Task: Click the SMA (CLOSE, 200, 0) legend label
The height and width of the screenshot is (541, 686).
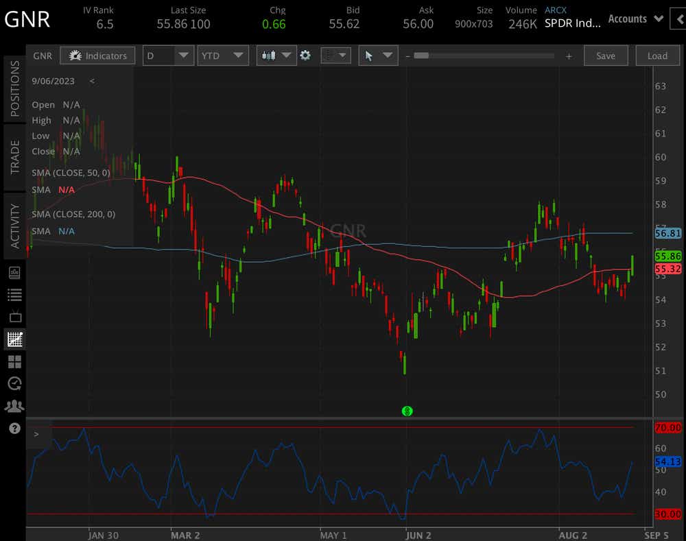Action: [x=73, y=215]
